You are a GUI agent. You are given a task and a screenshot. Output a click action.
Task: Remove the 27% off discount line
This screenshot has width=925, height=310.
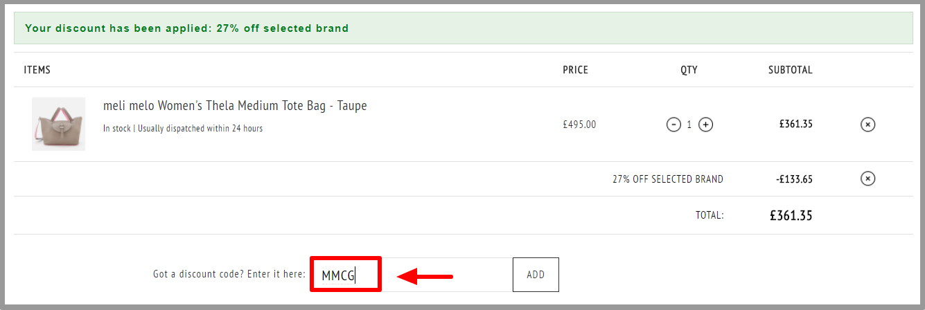pyautogui.click(x=867, y=179)
